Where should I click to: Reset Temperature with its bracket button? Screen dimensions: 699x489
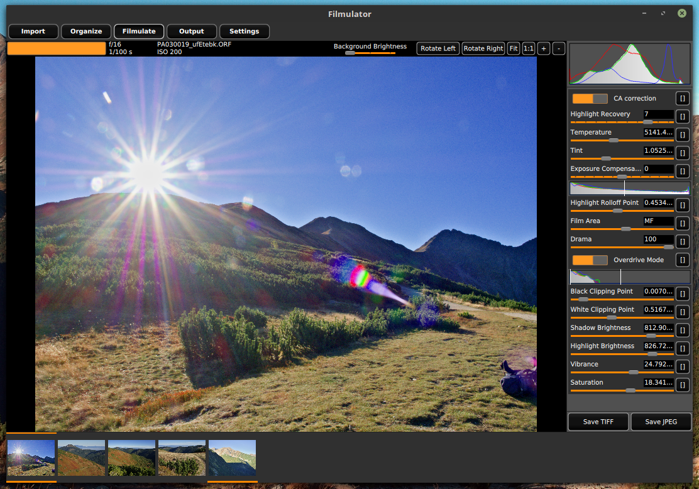tap(683, 135)
